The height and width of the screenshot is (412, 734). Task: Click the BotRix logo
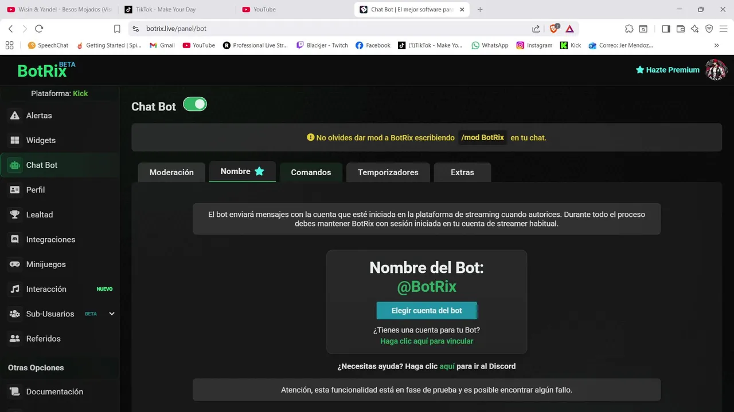tap(46, 70)
